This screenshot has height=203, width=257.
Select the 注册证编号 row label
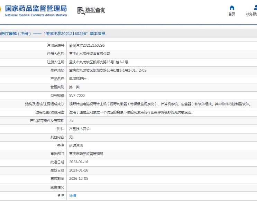click(x=55, y=45)
